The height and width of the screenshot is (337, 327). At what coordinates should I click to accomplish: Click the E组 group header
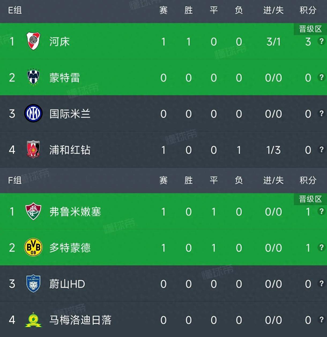coord(15,10)
